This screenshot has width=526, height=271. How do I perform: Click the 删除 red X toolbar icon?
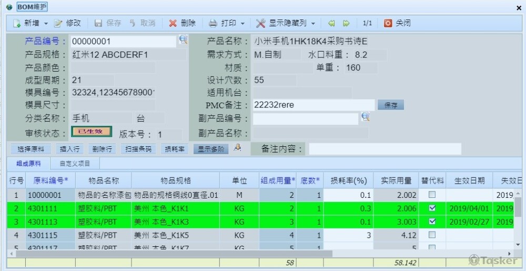pyautogui.click(x=173, y=23)
